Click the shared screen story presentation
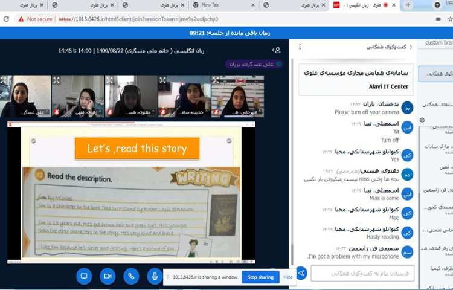Image resolution: width=453 pixels, height=290 pixels. pos(131,193)
